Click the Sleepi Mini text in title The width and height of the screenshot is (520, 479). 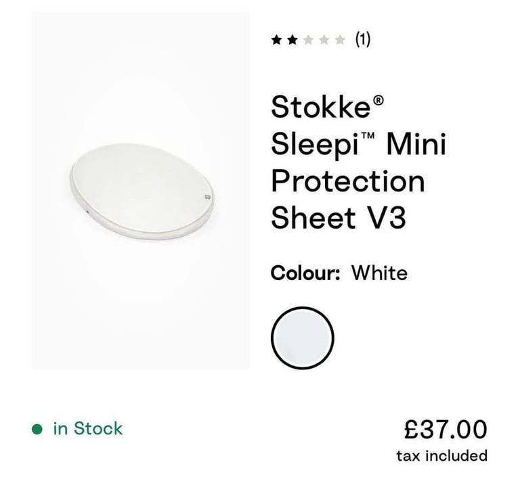tap(358, 144)
